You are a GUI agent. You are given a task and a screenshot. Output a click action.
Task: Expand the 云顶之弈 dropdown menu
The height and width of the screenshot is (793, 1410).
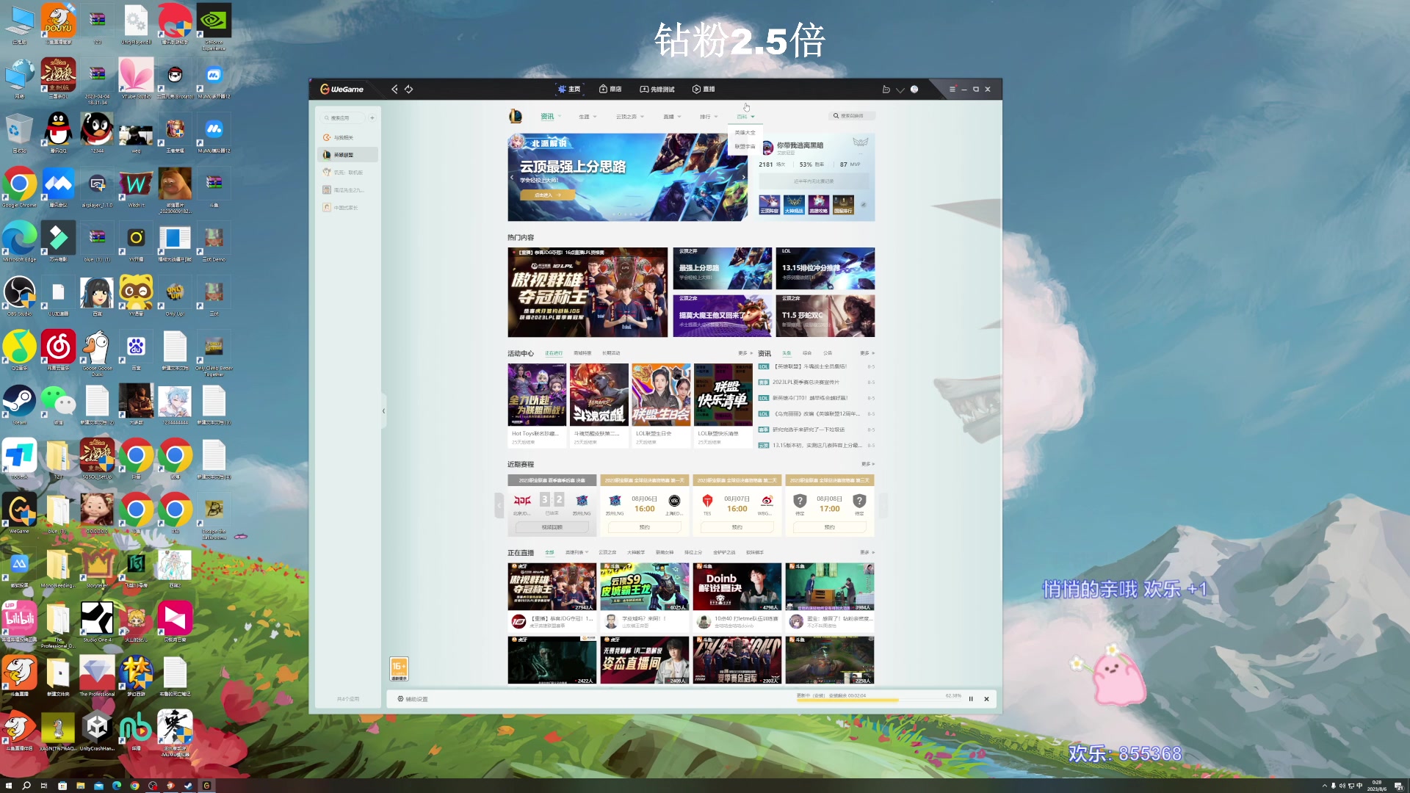tap(630, 117)
